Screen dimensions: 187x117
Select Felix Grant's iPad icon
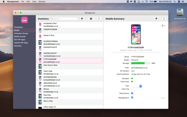point(40,66)
